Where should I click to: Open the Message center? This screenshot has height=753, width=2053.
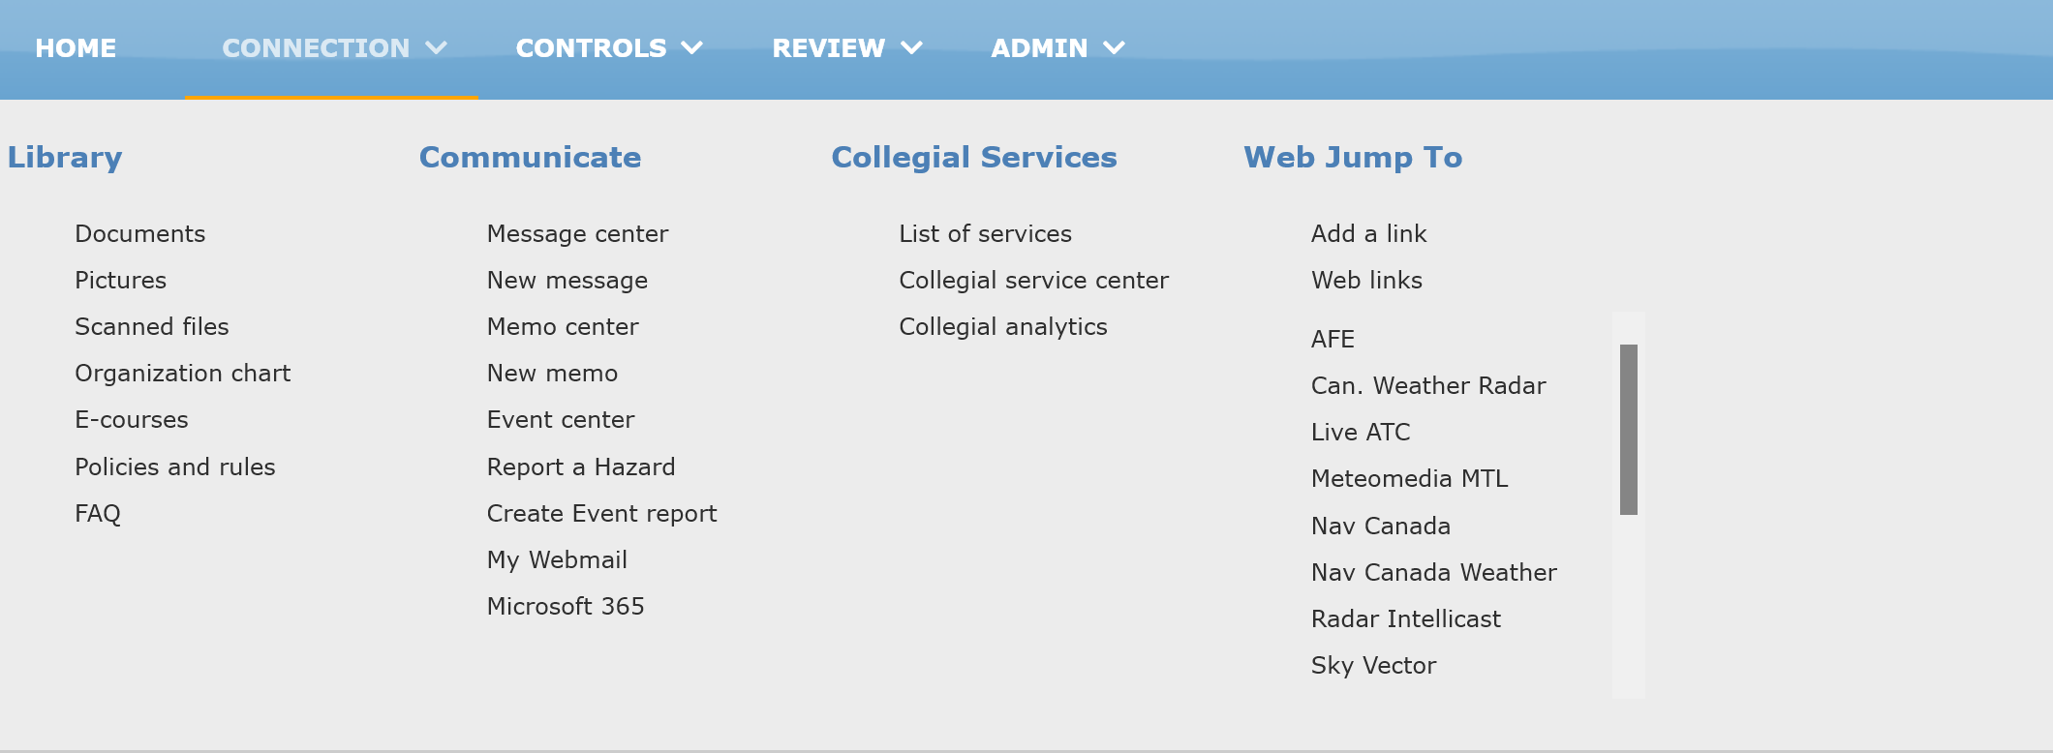pyautogui.click(x=577, y=234)
